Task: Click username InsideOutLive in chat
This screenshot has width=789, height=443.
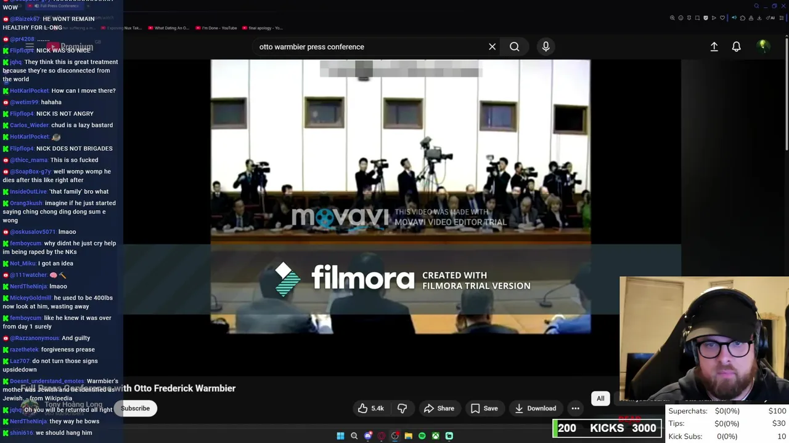Action: (x=28, y=191)
